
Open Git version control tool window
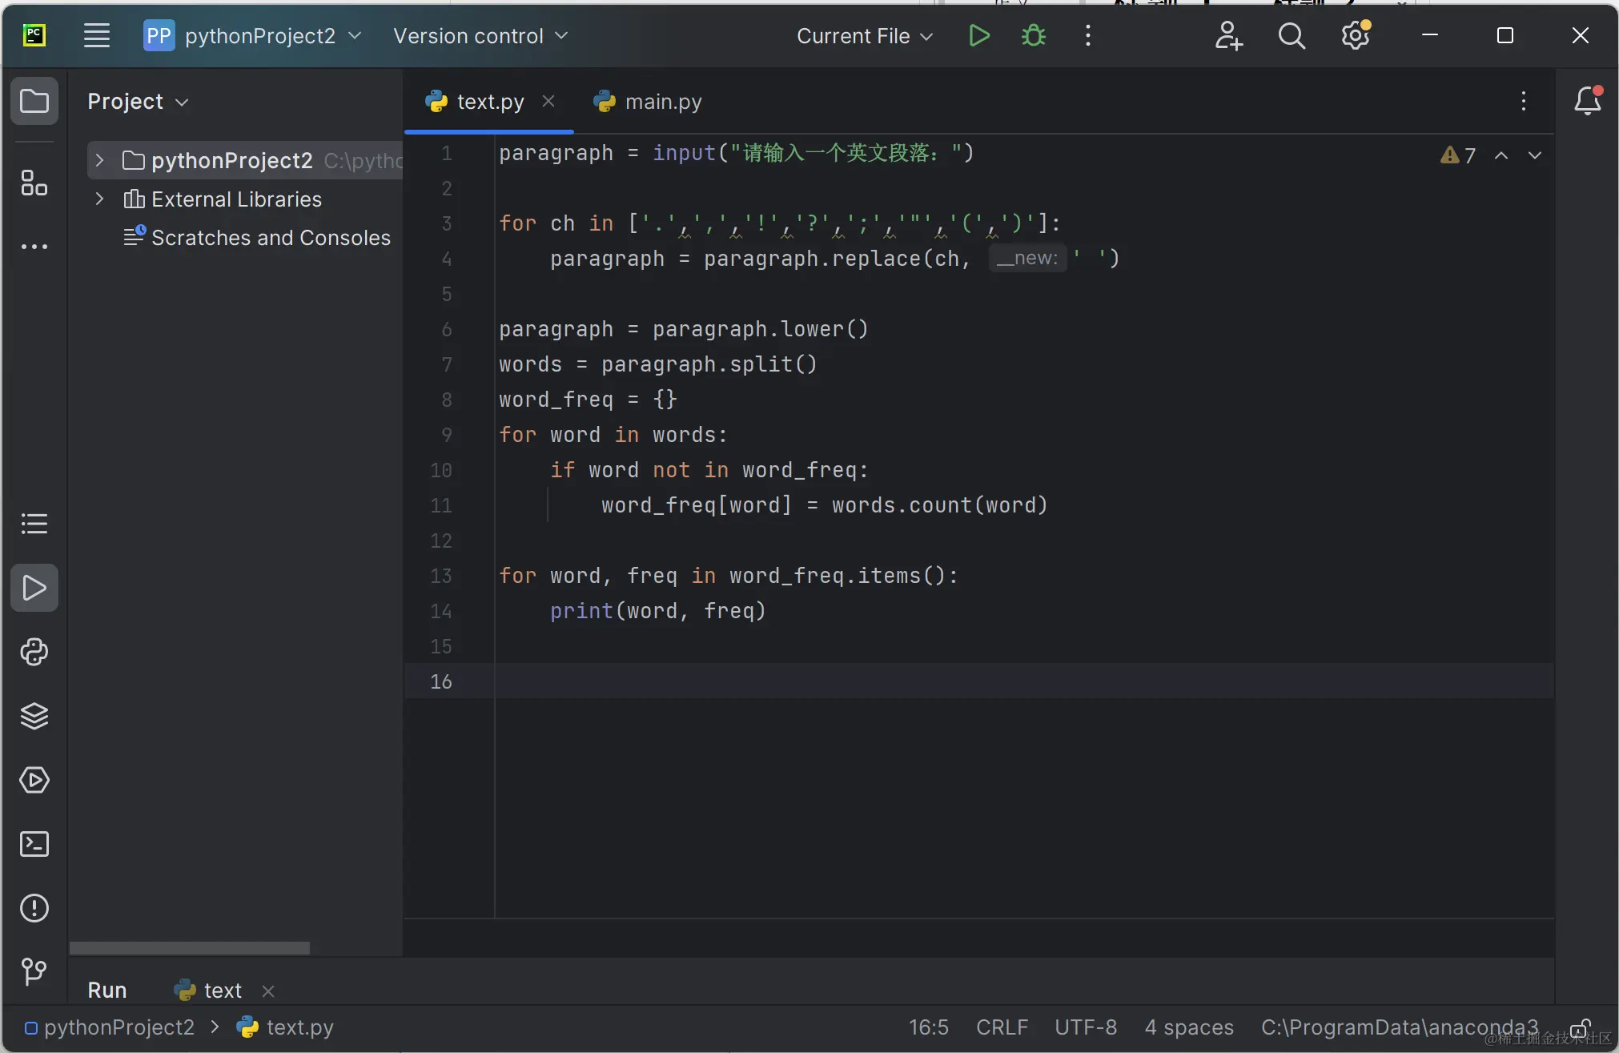[x=34, y=971]
